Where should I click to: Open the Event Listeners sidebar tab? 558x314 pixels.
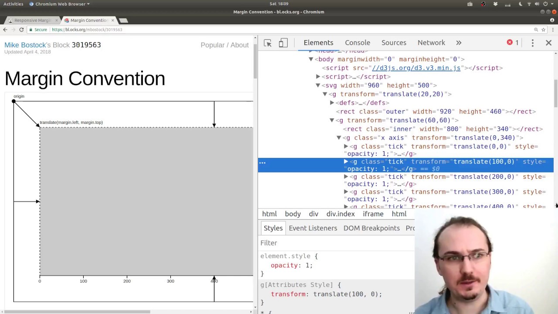click(x=313, y=228)
